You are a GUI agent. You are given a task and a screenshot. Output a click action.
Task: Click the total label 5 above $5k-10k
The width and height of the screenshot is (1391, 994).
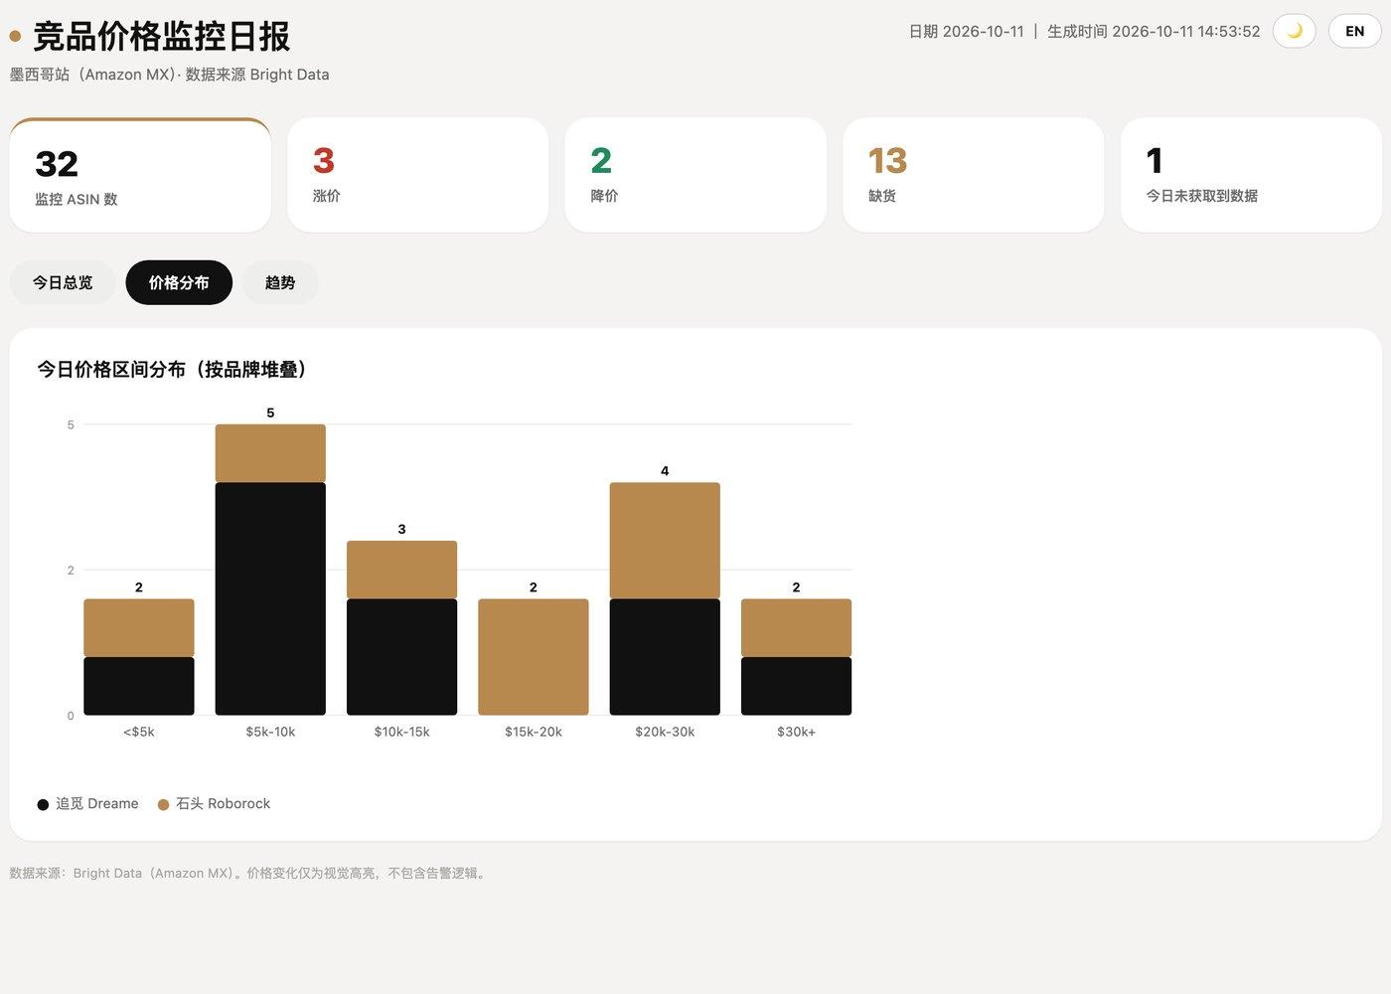[270, 413]
